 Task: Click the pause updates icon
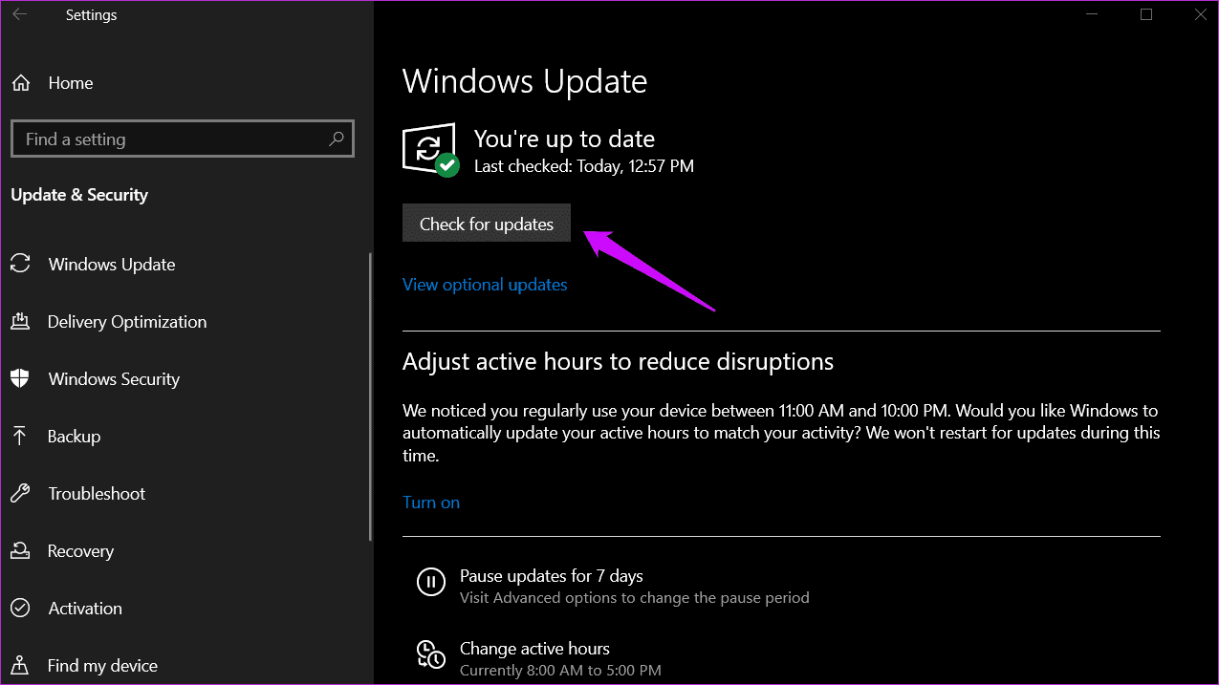[430, 581]
